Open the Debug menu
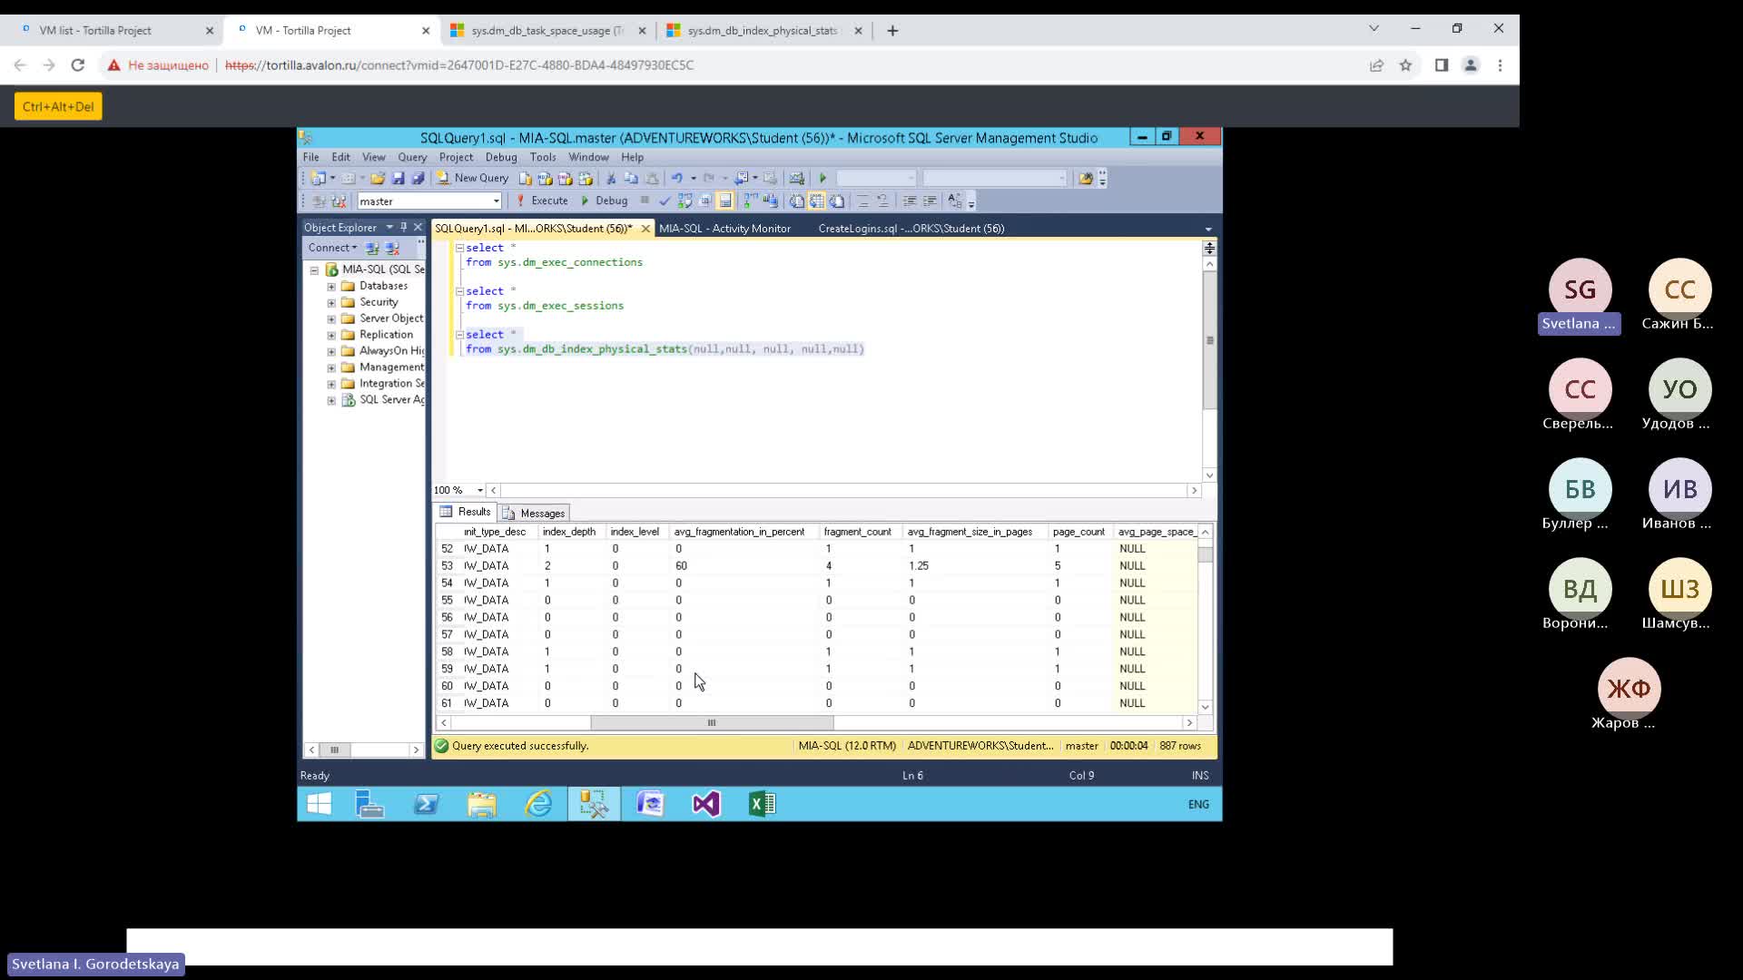Viewport: 1743px width, 980px height. coord(501,157)
